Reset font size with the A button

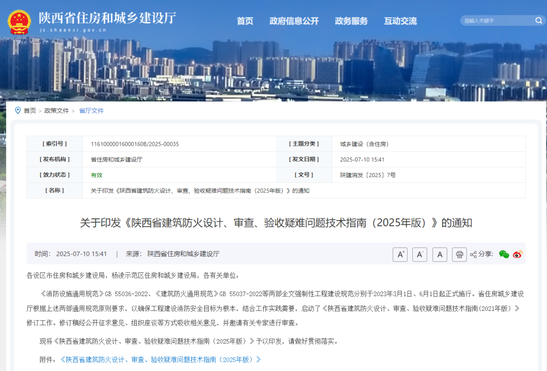point(439,254)
